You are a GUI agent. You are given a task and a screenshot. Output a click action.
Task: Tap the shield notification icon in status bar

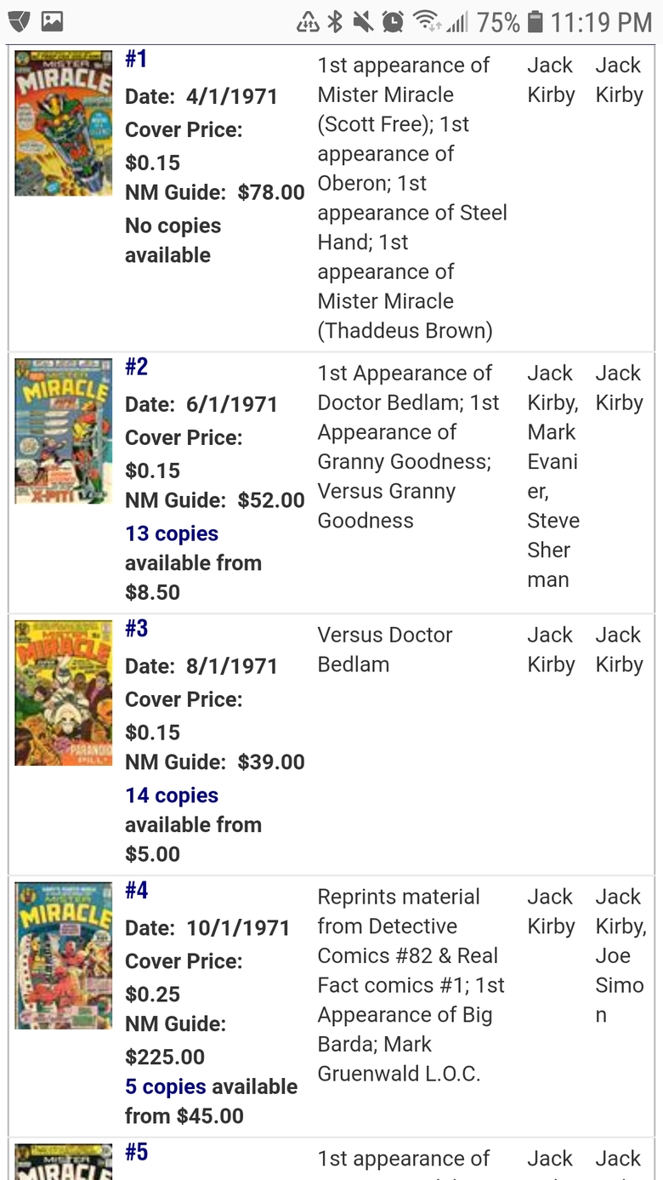pos(19,21)
